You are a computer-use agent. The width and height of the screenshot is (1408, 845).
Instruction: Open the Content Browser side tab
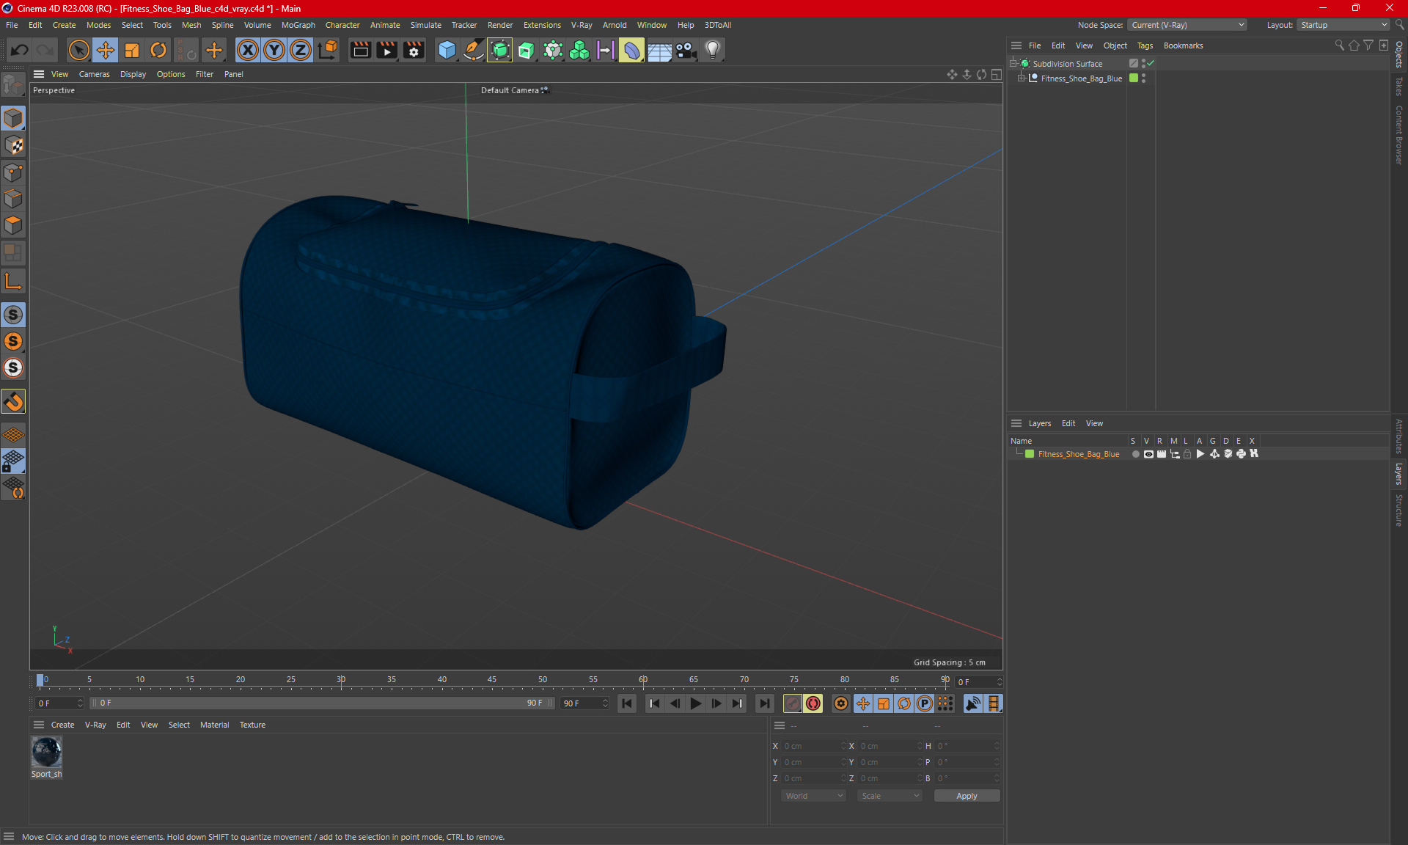pyautogui.click(x=1399, y=135)
